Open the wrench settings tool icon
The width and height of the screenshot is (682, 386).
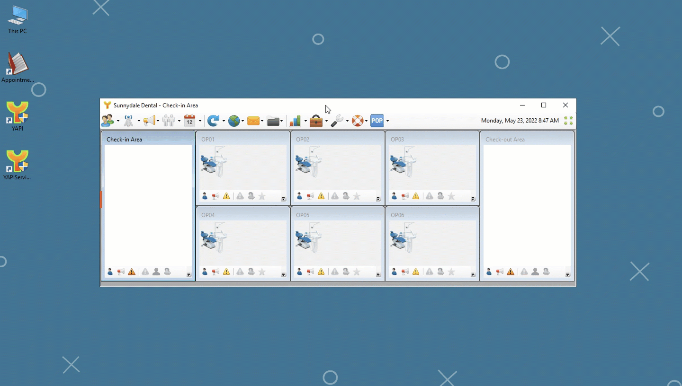click(x=337, y=121)
